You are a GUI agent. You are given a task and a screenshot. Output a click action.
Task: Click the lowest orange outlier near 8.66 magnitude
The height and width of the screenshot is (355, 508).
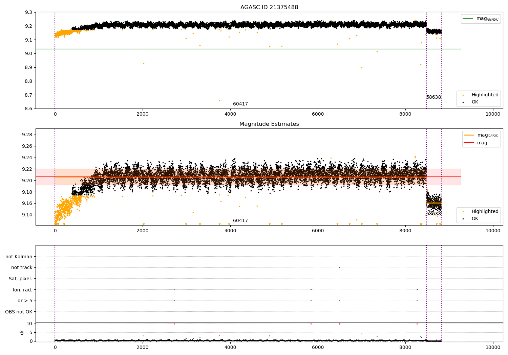[x=219, y=100]
